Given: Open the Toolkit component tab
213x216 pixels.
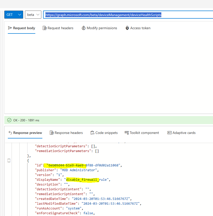Looking at the screenshot, I should tap(142, 133).
